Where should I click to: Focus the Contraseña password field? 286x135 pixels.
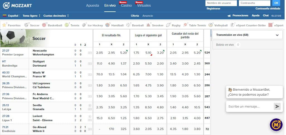255,3
